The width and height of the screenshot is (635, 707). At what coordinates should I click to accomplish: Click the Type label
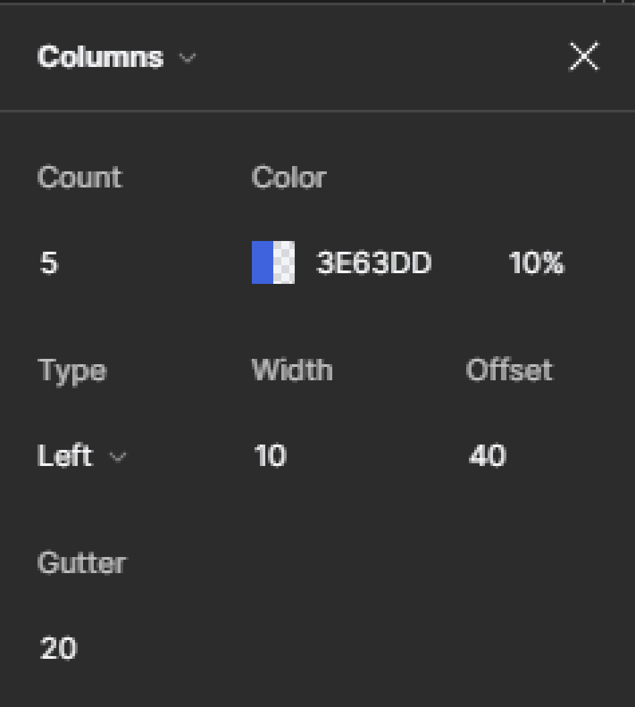tap(72, 372)
